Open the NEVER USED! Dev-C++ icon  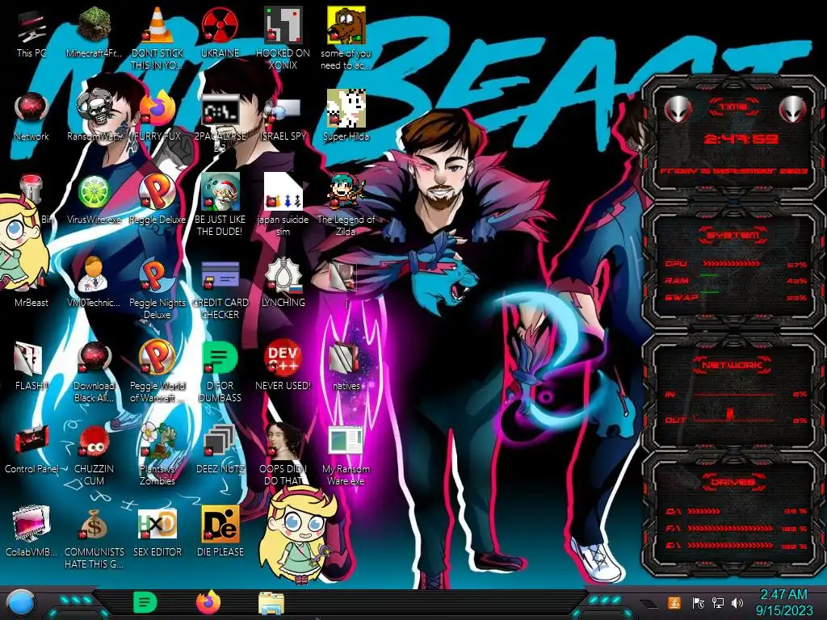(283, 358)
